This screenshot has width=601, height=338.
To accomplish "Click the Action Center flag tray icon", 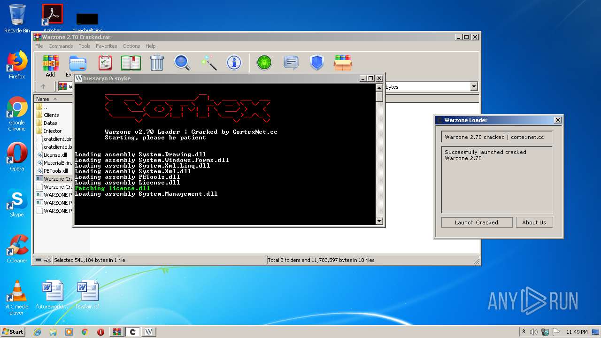I will point(556,332).
